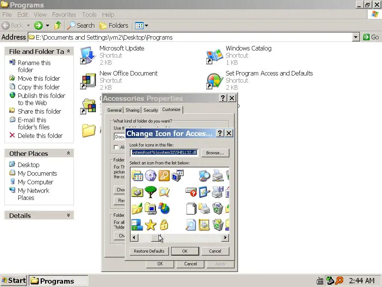Click the icon list horizontal scroll thumb

pos(156,237)
